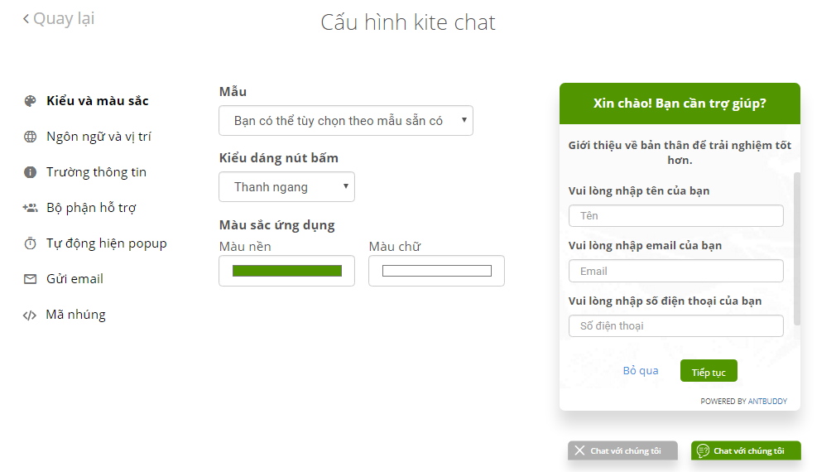Open the Mẫu template dropdown
This screenshot has height=472, width=836.
pyautogui.click(x=345, y=121)
